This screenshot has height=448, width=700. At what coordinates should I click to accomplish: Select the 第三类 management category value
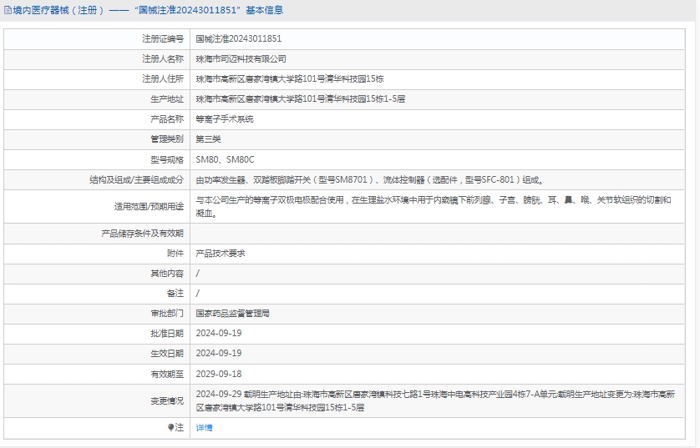[x=208, y=139]
